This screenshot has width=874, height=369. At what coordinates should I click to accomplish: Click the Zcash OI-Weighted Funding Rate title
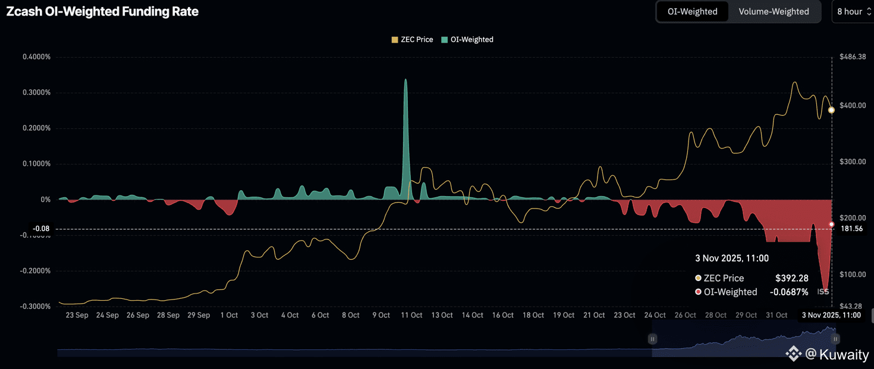click(102, 11)
